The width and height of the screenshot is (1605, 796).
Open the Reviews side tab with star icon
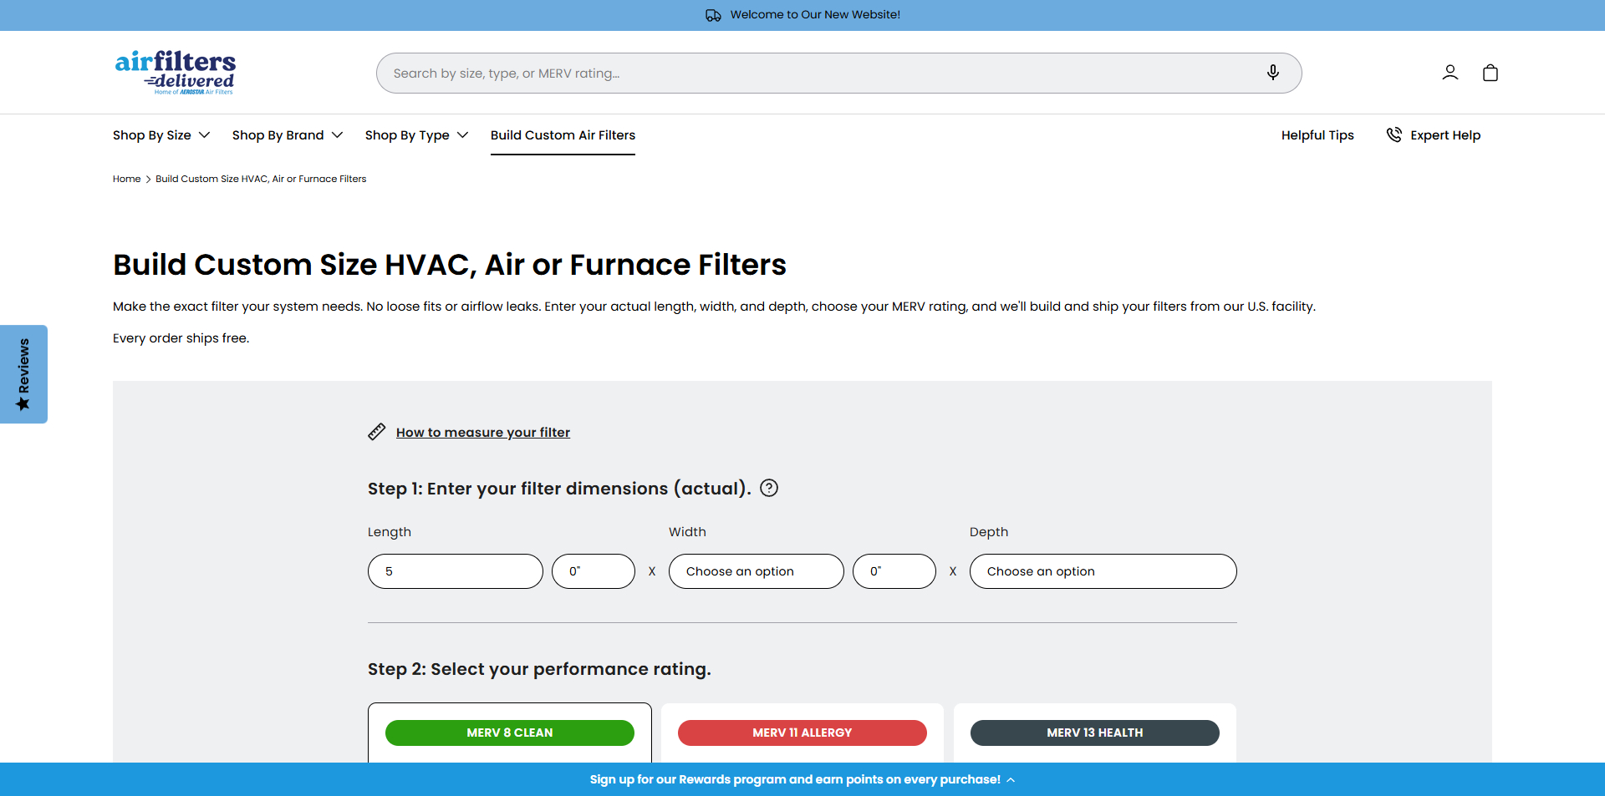(x=23, y=374)
